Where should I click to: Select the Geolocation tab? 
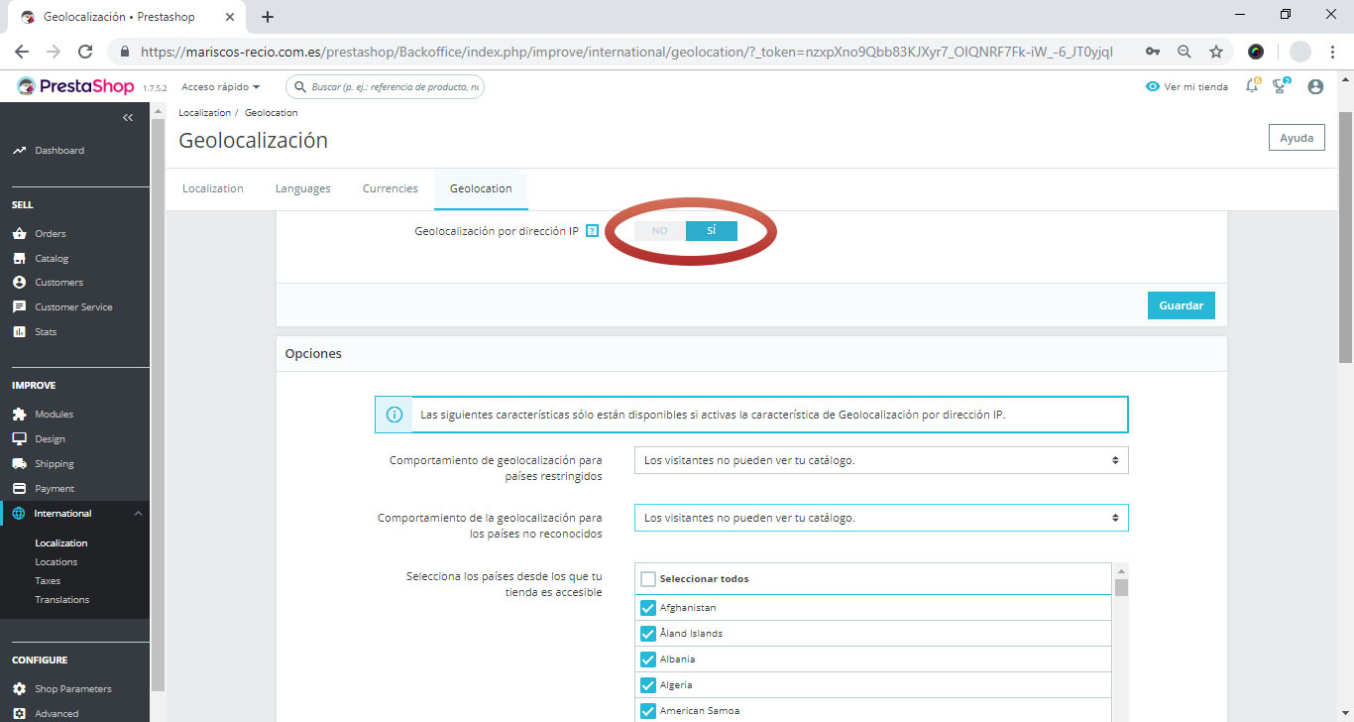coord(481,188)
